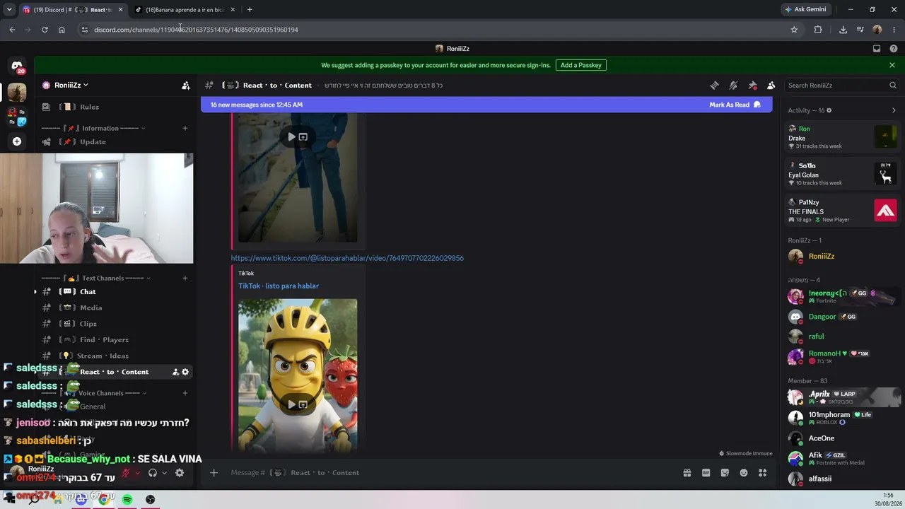The image size is (905, 509).
Task: Open Drake listening activity card by Ron
Action: coord(842,137)
